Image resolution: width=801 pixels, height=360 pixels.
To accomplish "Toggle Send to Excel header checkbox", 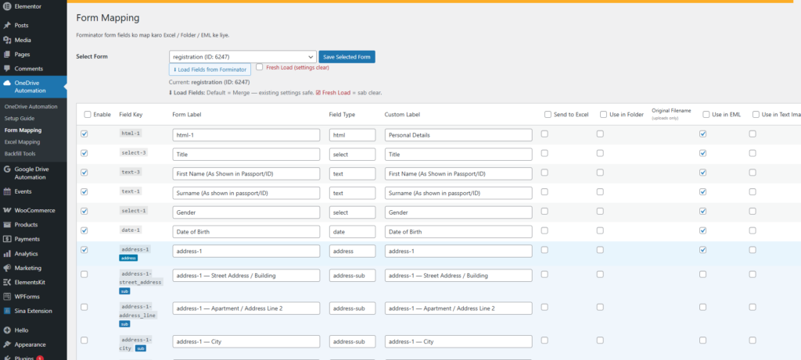I will (x=548, y=115).
